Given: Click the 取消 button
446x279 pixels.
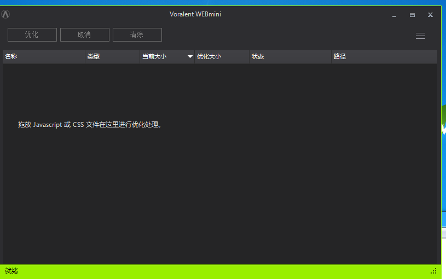Looking at the screenshot, I should [x=85, y=34].
